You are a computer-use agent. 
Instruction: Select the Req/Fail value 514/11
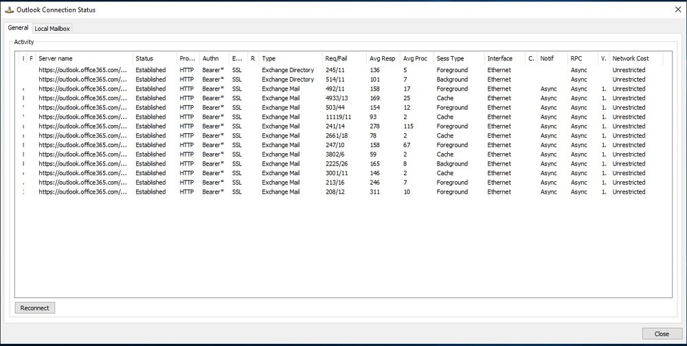click(335, 79)
